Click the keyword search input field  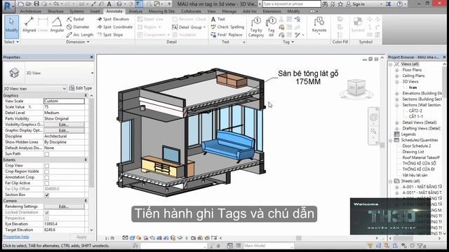pos(291,4)
